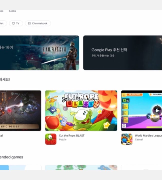This screenshot has height=180, width=162.
Task: Open the Cut the Rope BLAST artwork
Action: (x=81, y=111)
